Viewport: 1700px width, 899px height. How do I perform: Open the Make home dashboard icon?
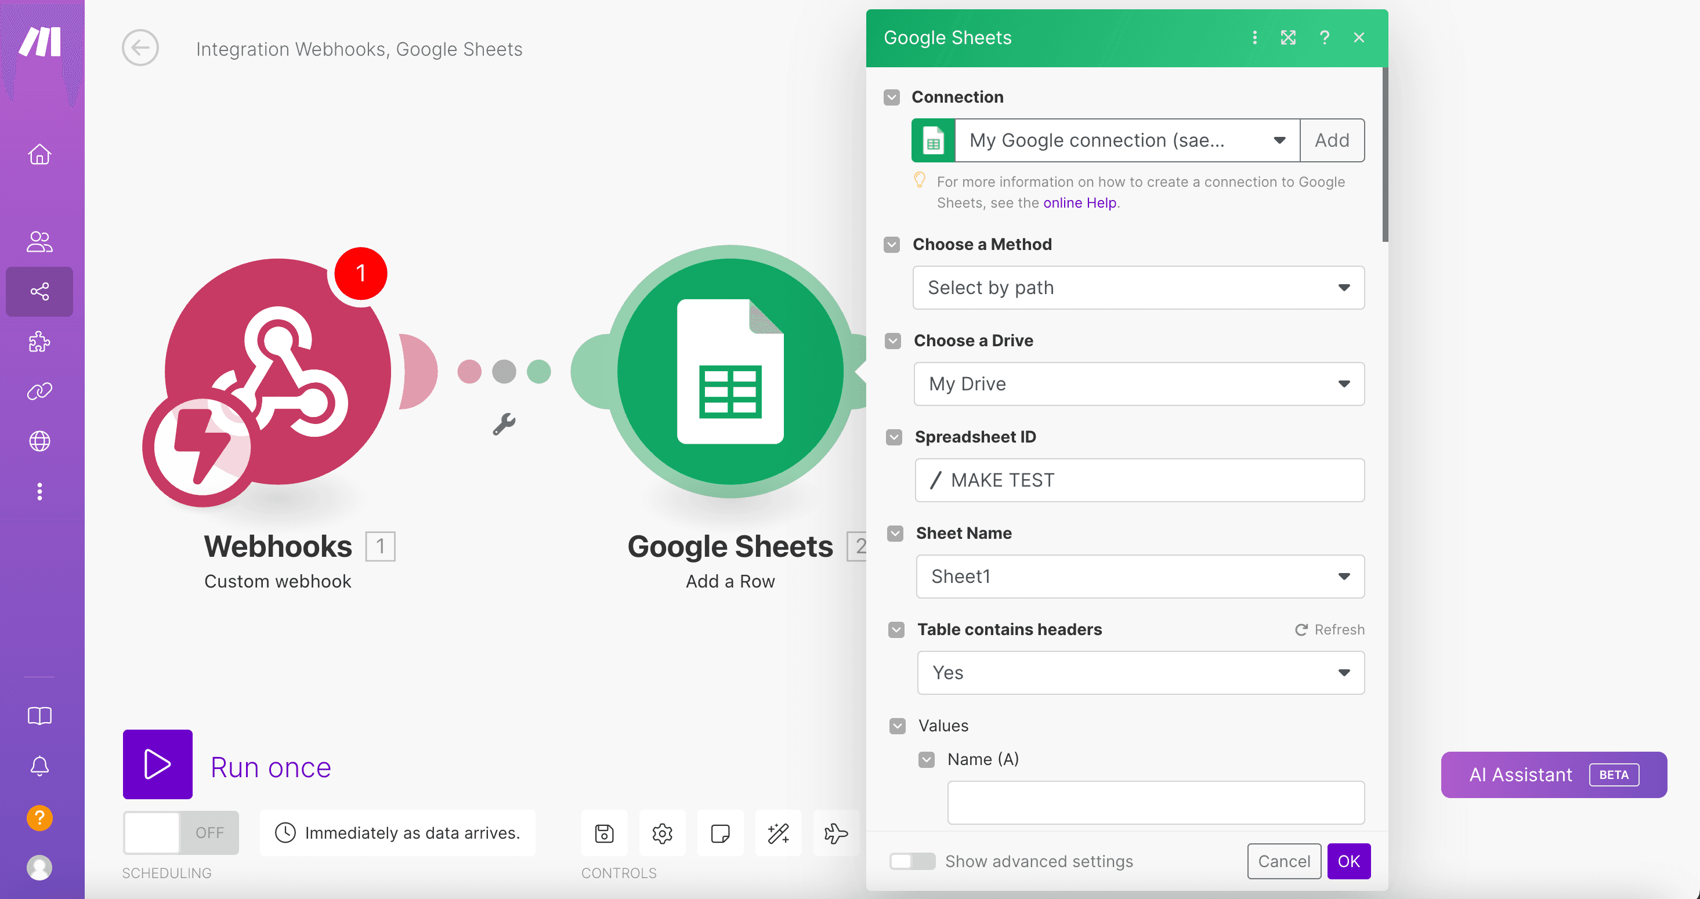click(39, 154)
